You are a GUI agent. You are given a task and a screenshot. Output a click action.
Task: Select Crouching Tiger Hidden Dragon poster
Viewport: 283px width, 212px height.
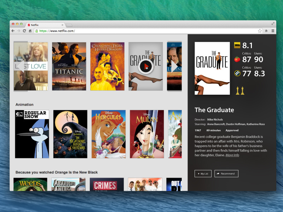(108, 66)
